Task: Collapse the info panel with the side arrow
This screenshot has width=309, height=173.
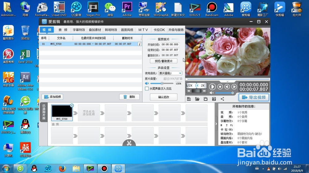Action: click(216, 124)
